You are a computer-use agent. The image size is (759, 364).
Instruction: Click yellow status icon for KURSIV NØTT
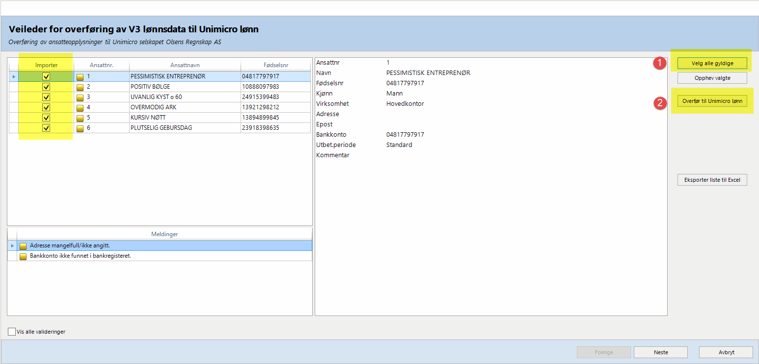tap(80, 118)
